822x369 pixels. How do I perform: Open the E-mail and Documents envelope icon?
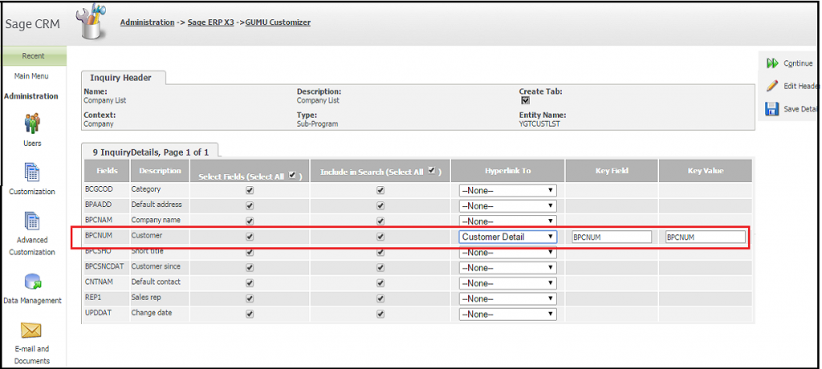(x=31, y=330)
